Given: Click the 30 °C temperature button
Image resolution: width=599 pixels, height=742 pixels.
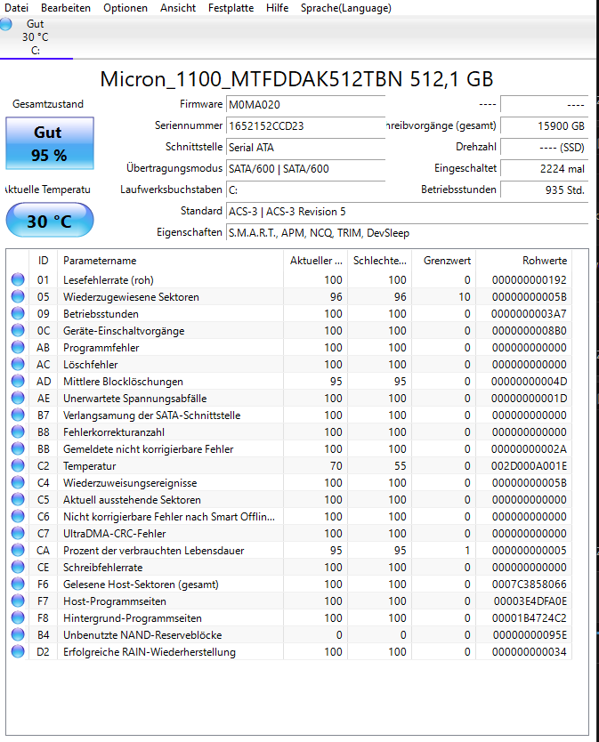Looking at the screenshot, I should (x=50, y=220).
